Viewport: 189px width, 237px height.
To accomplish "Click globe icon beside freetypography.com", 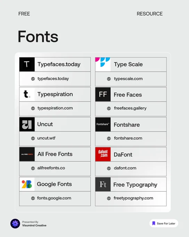I will [109, 198].
